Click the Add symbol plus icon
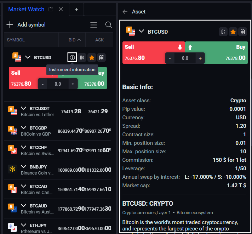The width and height of the screenshot is (252, 234). click(10, 24)
